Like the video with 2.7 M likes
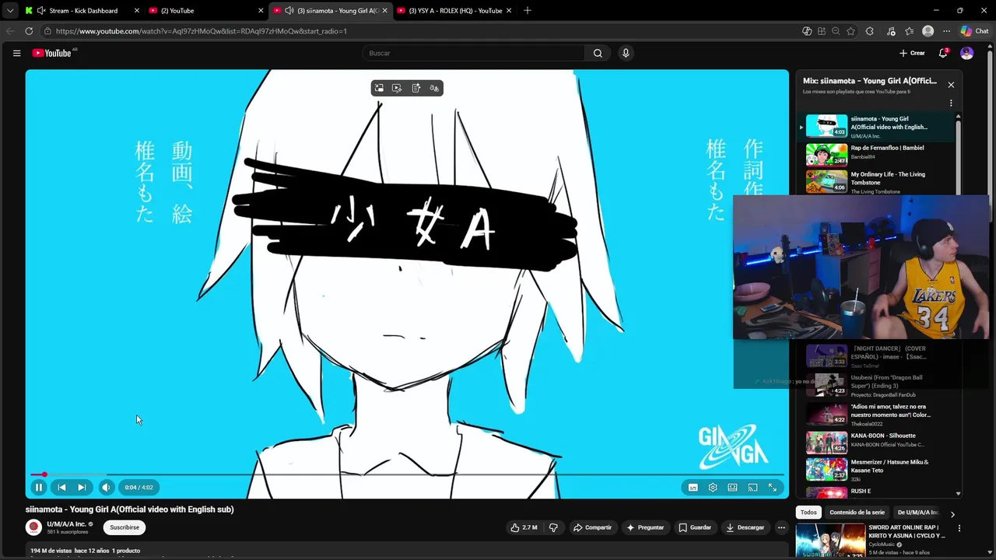 coord(524,527)
